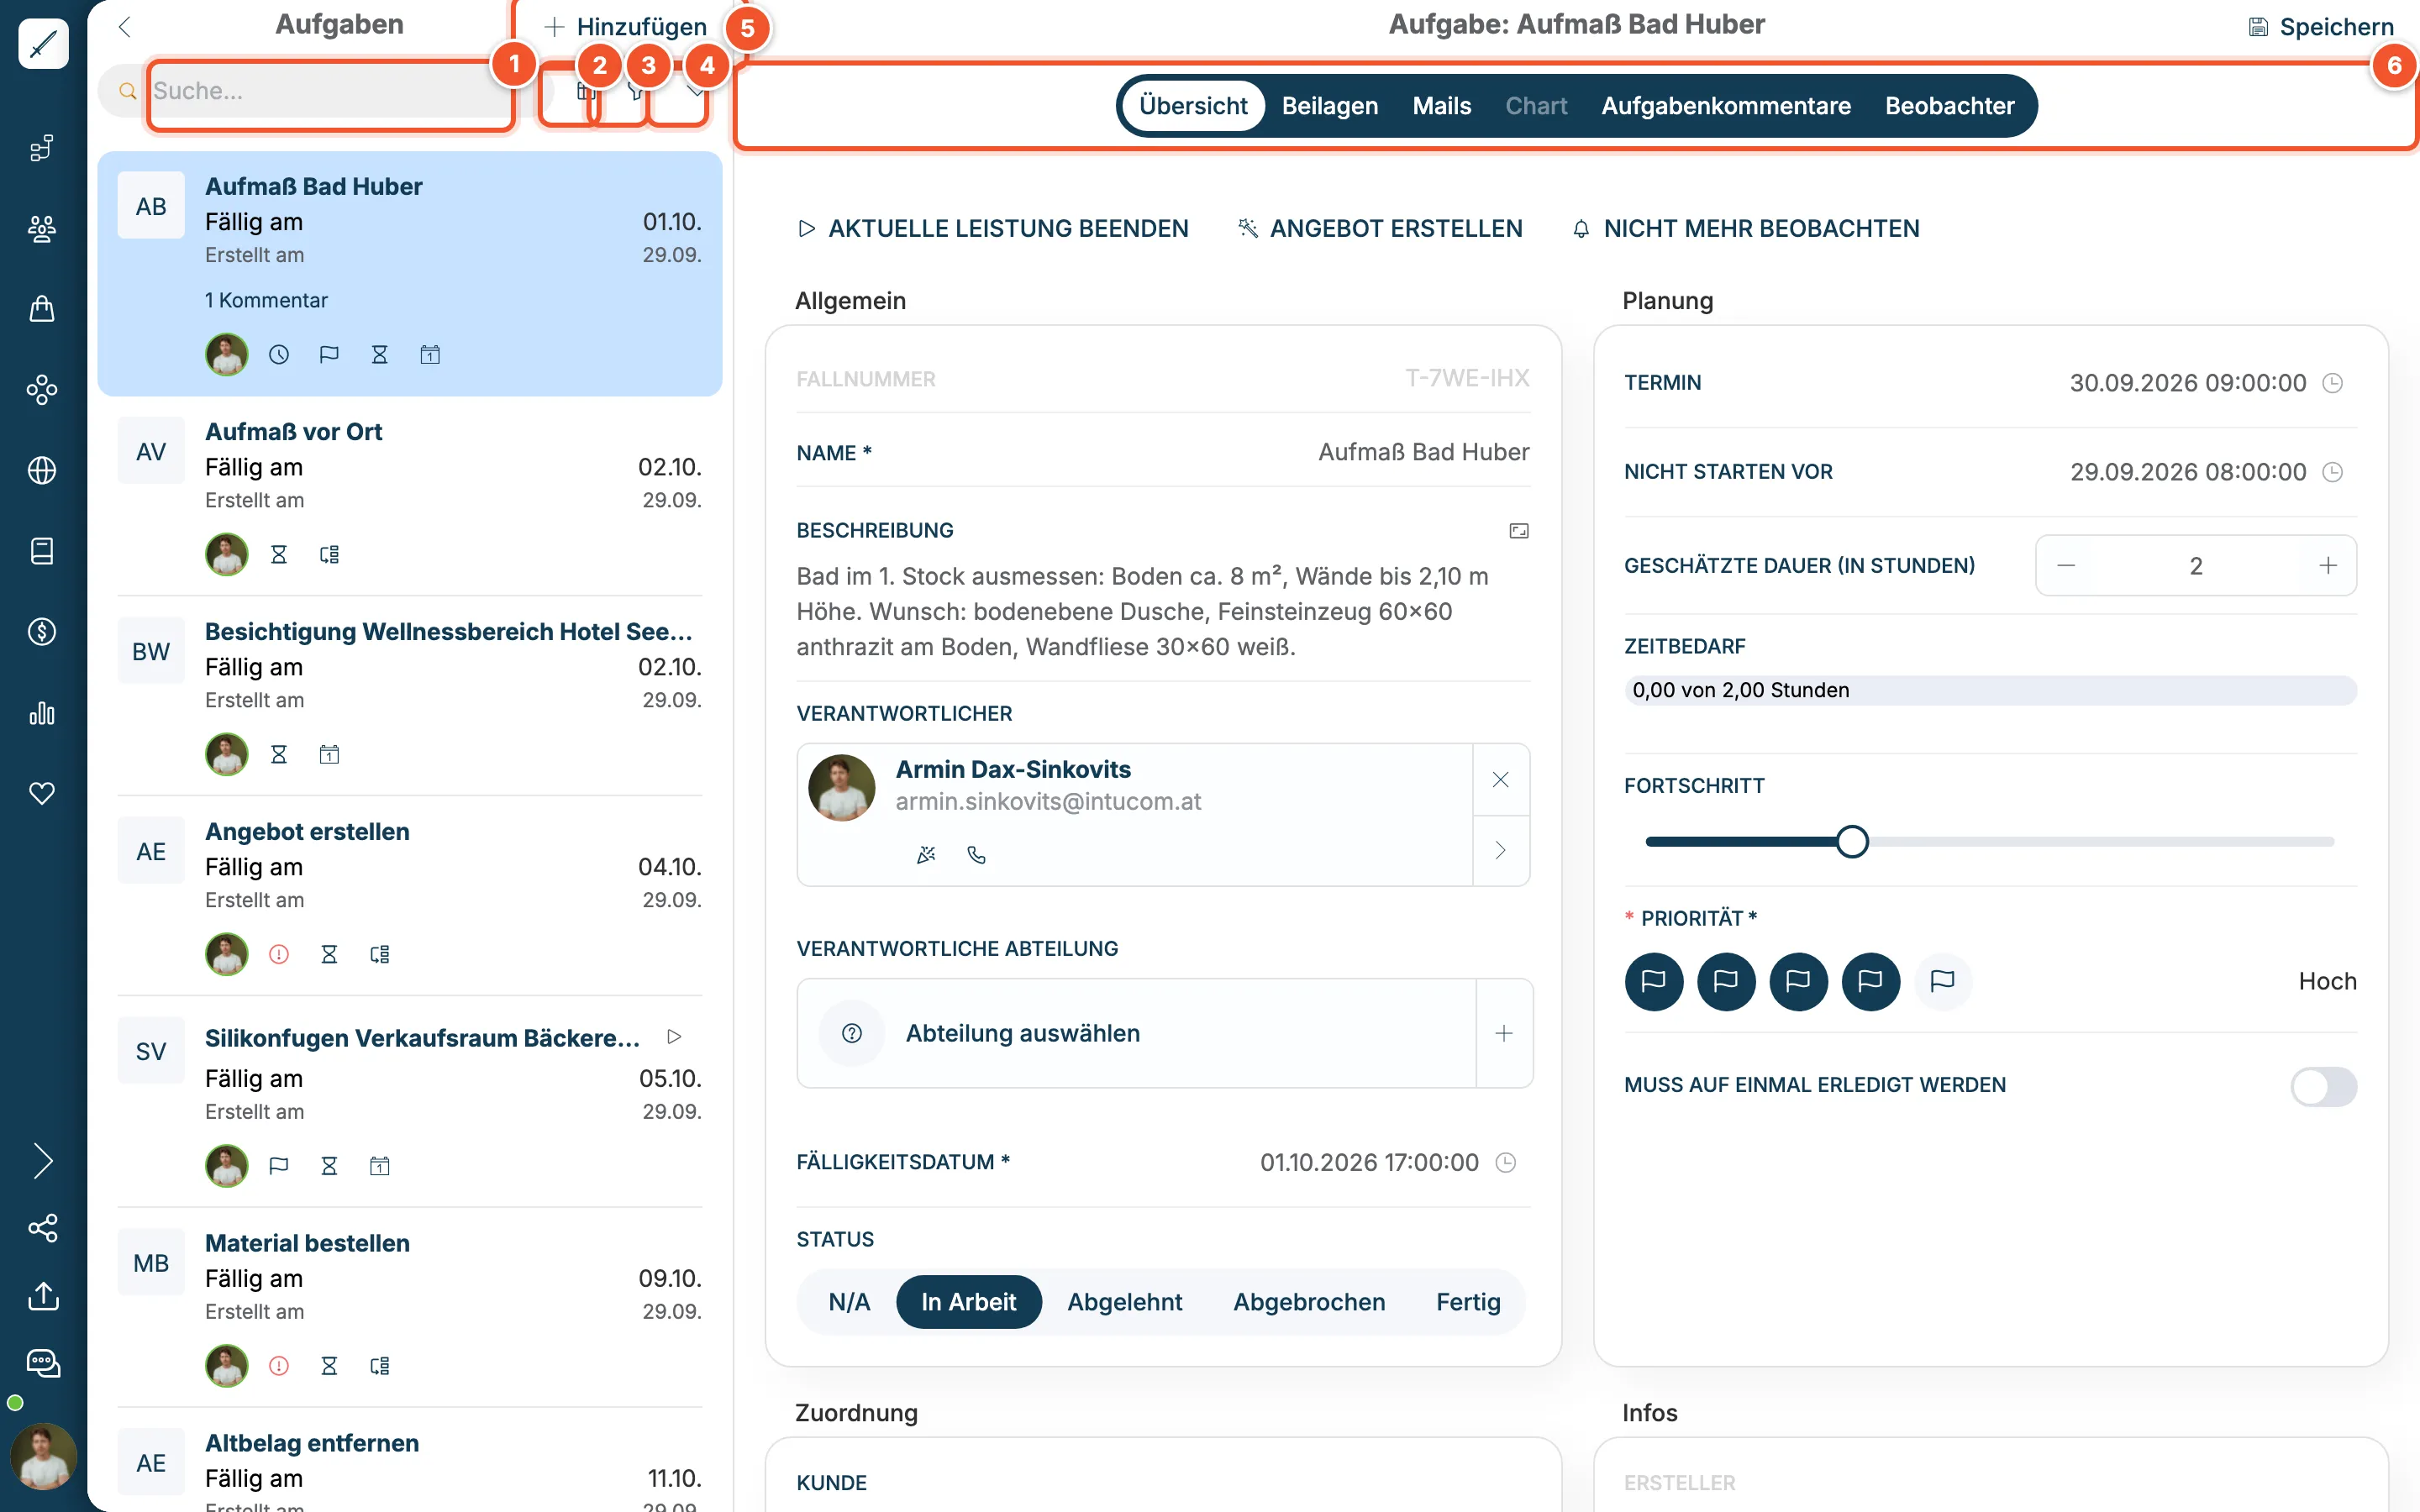Screen dimensions: 2420x1512
Task: Open the Chart tab
Action: 1536,106
